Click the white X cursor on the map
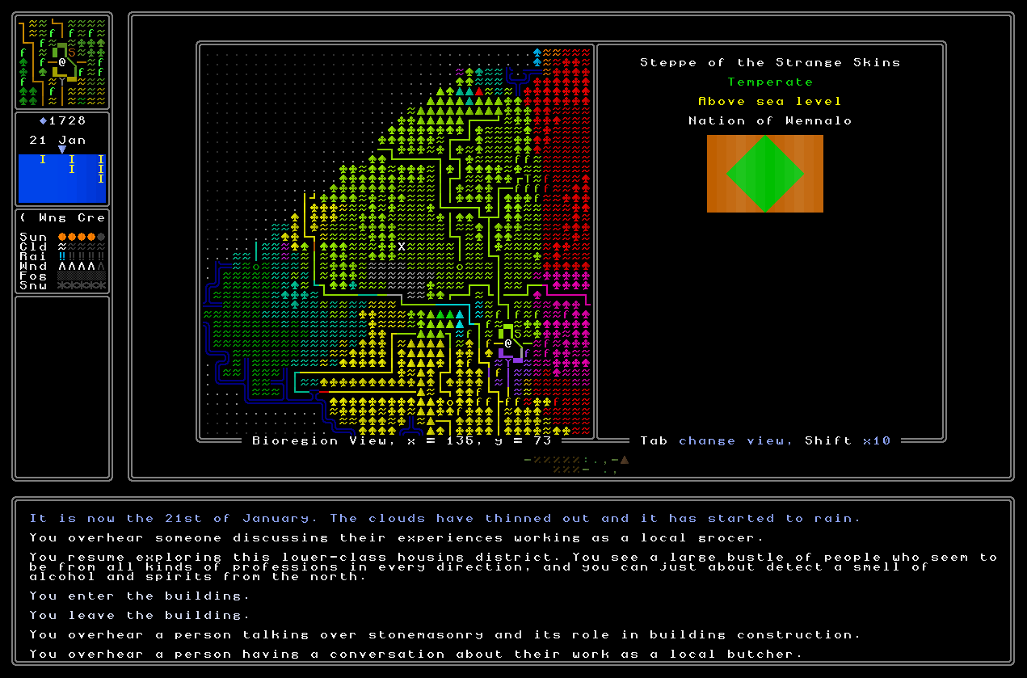Screen dimensions: 1027x678 (401, 246)
